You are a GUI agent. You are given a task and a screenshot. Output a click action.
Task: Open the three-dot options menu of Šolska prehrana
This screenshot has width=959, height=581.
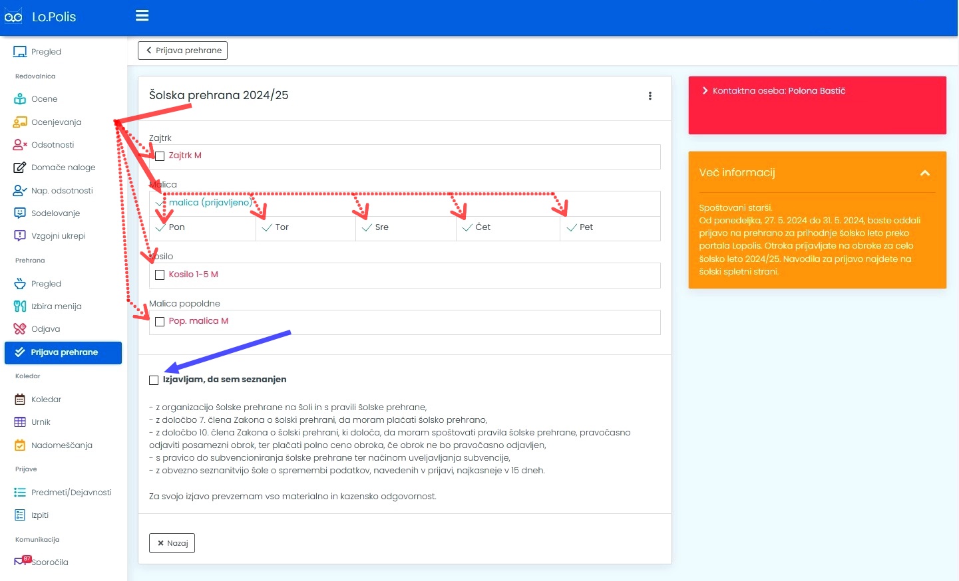coord(650,96)
